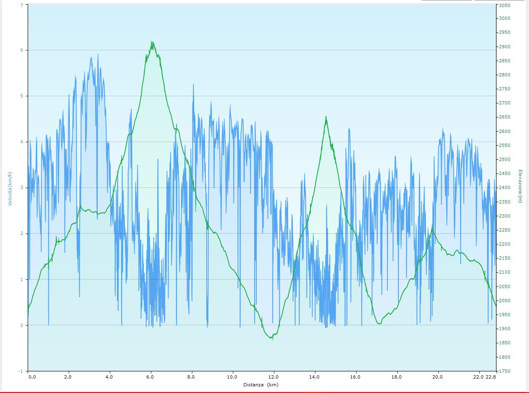Click the 1750 label on elevation axis

[x=504, y=371]
